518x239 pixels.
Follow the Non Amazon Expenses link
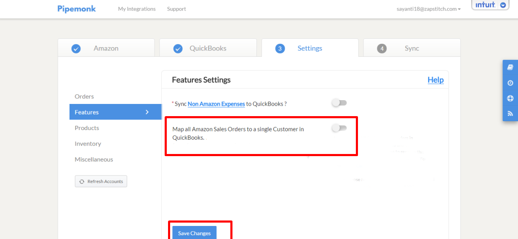click(216, 104)
